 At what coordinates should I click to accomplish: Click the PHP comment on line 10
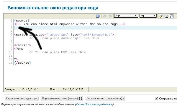point(57,52)
